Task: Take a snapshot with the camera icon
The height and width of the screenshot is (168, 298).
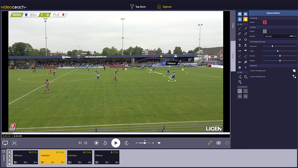Action: tap(14, 143)
